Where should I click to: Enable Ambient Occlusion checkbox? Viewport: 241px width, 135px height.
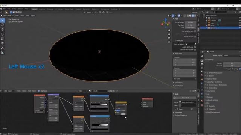tap(207, 73)
